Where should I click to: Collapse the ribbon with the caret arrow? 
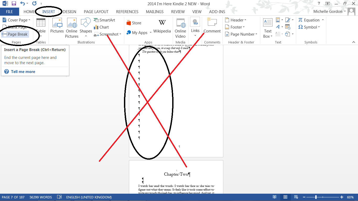[354, 42]
